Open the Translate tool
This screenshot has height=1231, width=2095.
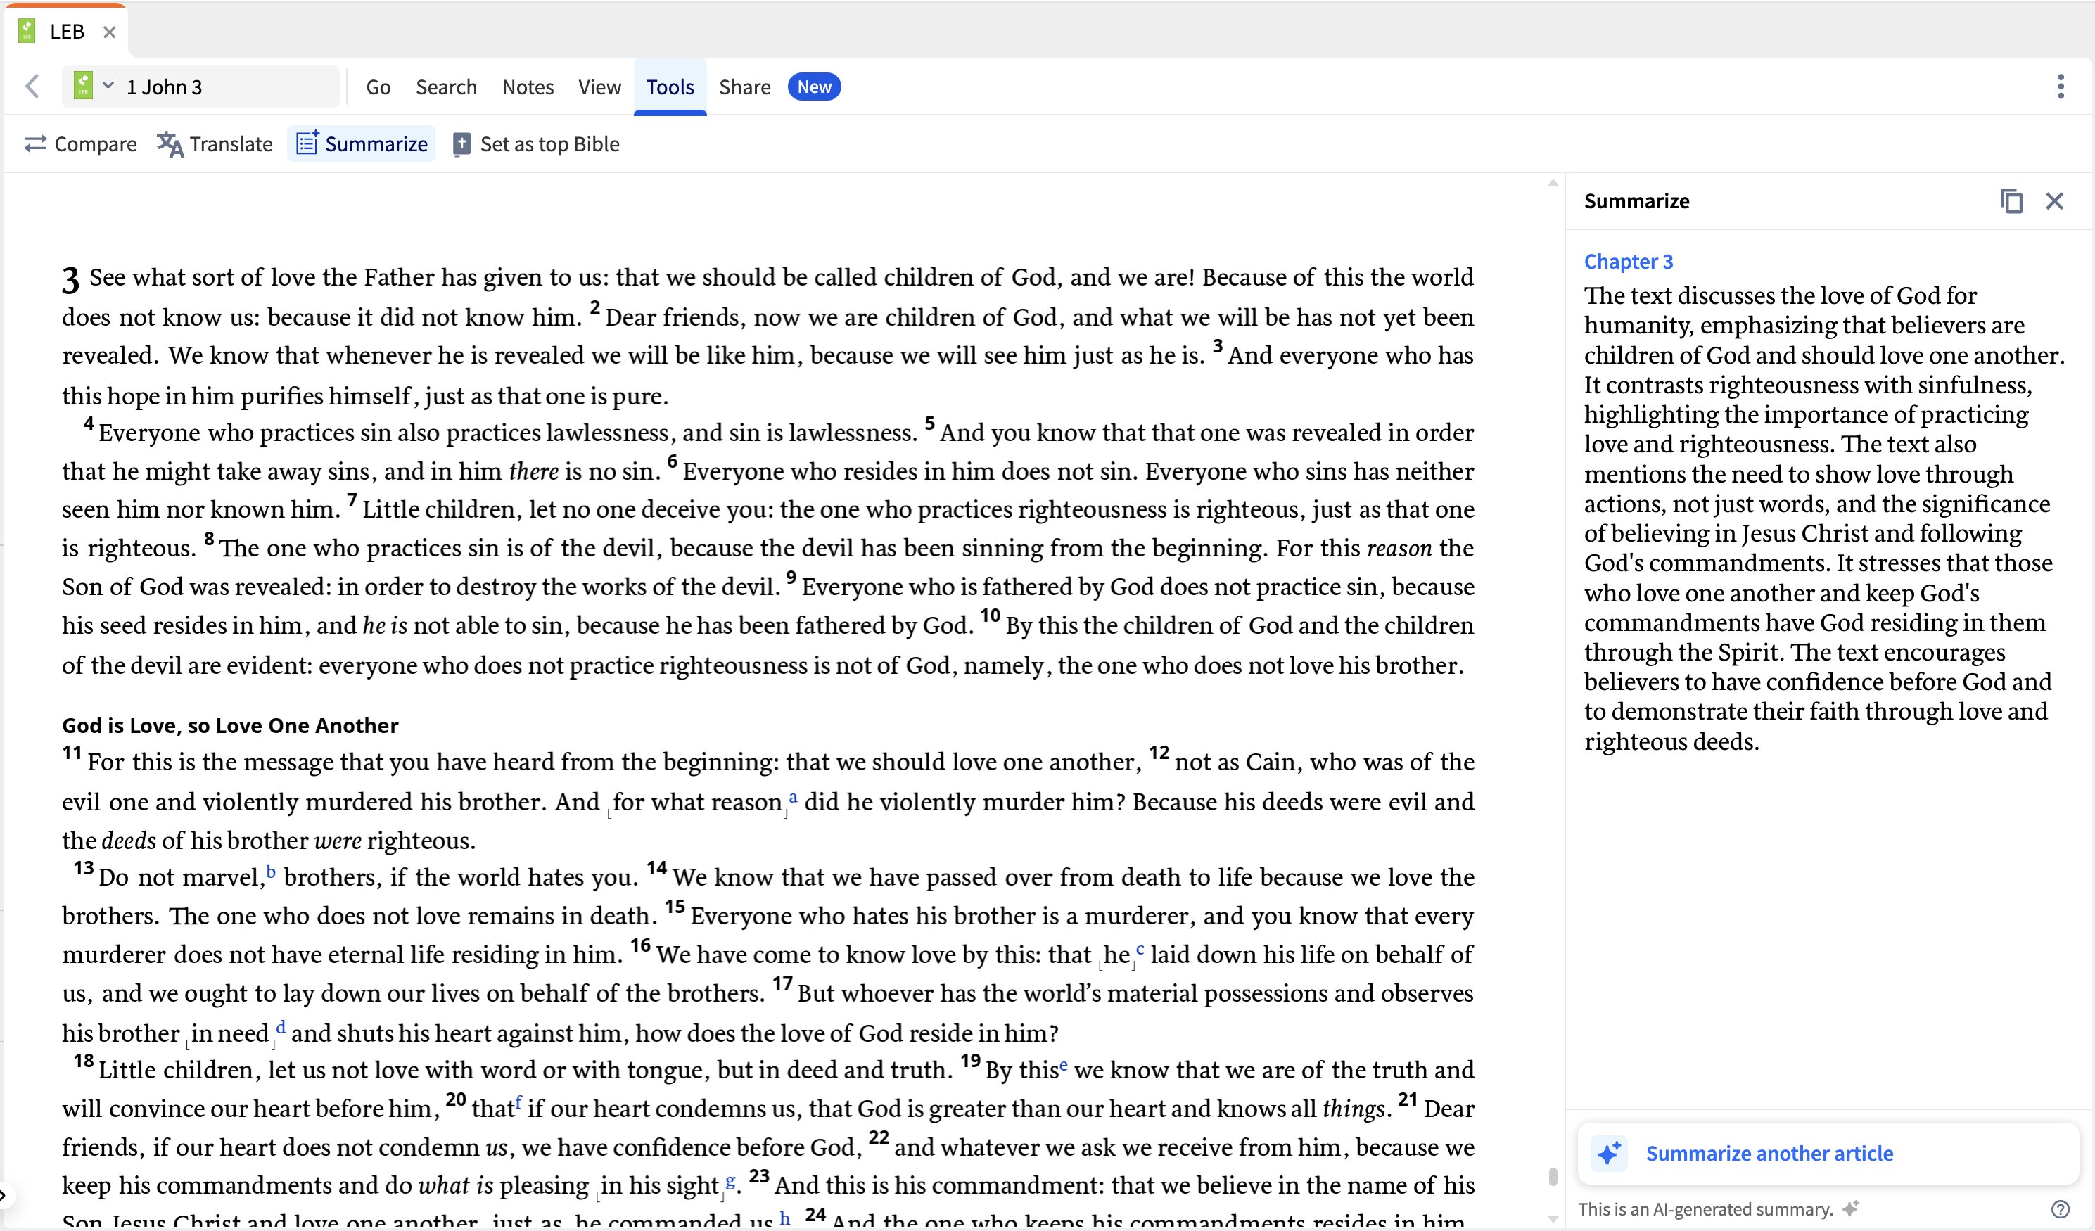tap(231, 143)
